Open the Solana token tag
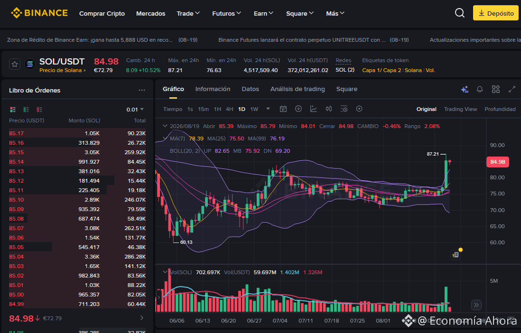 (413, 70)
